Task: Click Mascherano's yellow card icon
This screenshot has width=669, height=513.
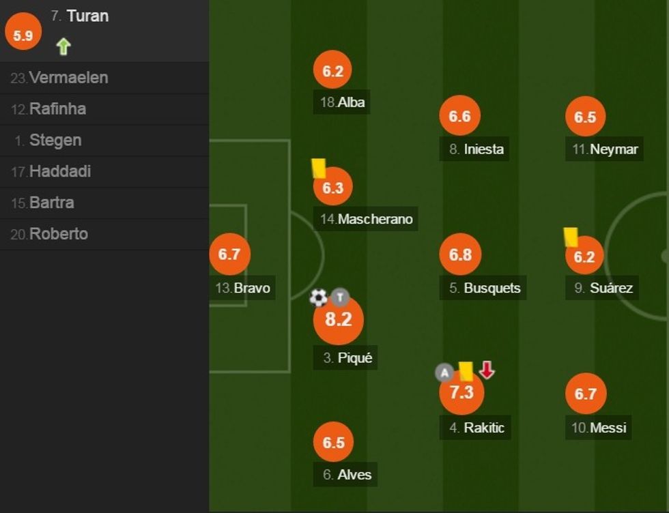Action: tap(319, 168)
